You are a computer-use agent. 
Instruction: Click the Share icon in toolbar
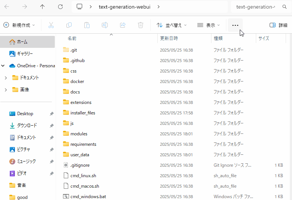[x=123, y=25]
